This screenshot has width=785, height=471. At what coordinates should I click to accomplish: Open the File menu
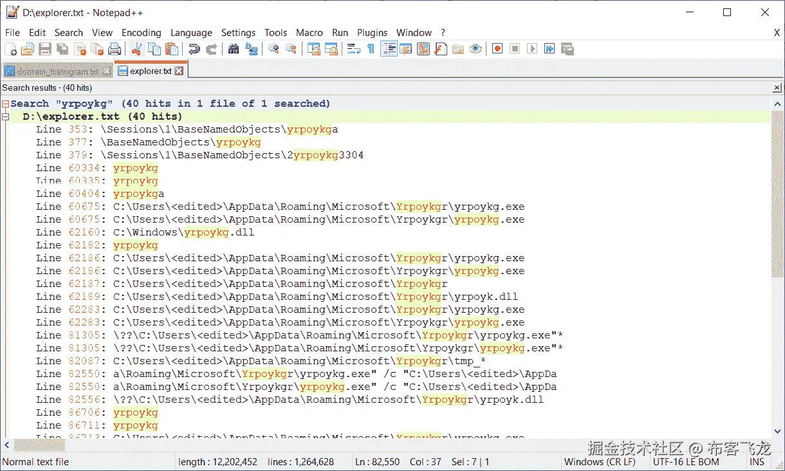(12, 32)
